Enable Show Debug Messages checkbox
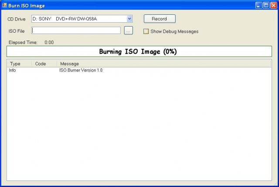 [x=146, y=31]
